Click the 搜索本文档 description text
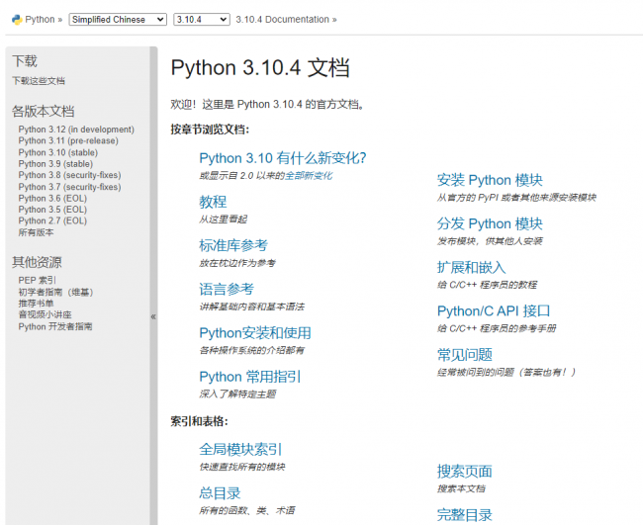643x525 pixels. tap(461, 489)
